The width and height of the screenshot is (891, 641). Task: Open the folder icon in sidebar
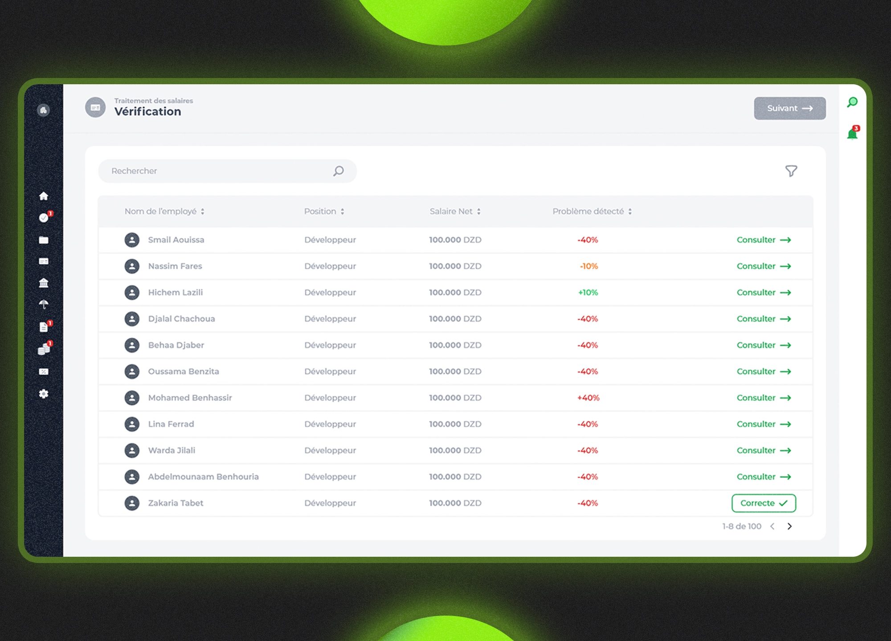pyautogui.click(x=44, y=240)
